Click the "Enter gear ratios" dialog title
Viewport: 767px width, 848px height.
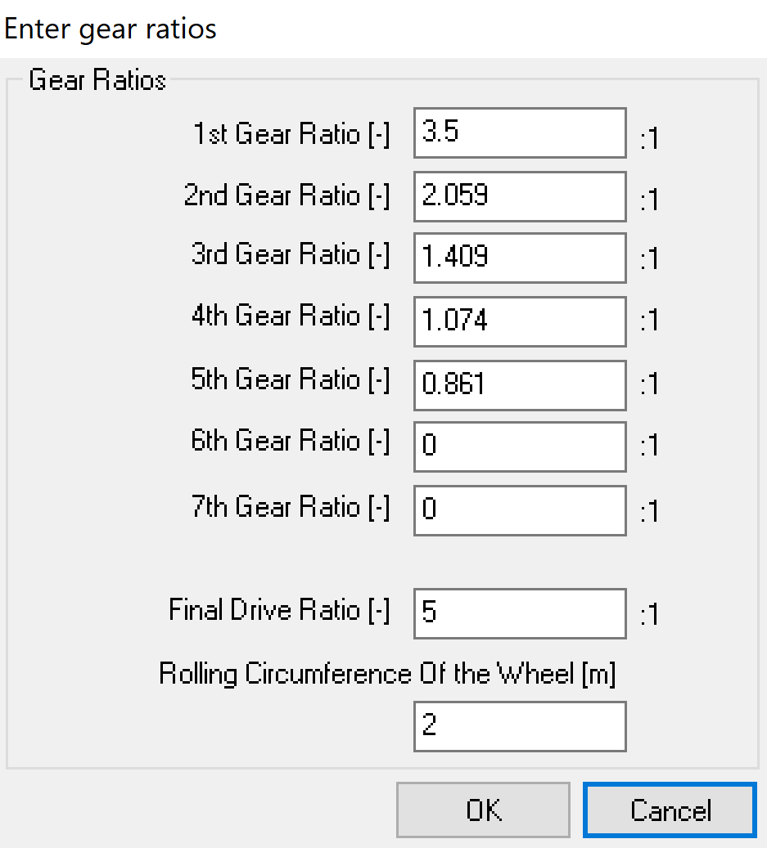pos(111,29)
